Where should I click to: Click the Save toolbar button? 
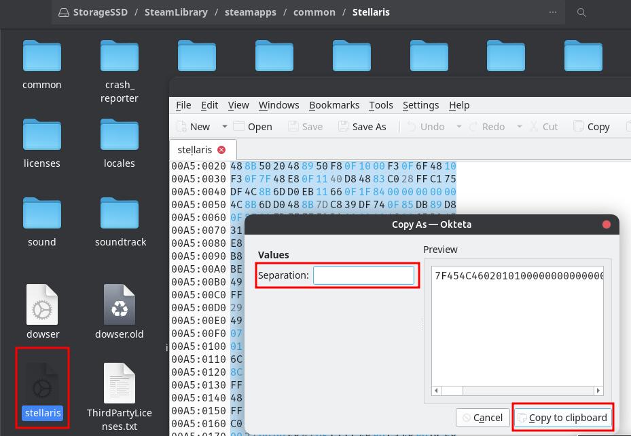[x=306, y=127]
